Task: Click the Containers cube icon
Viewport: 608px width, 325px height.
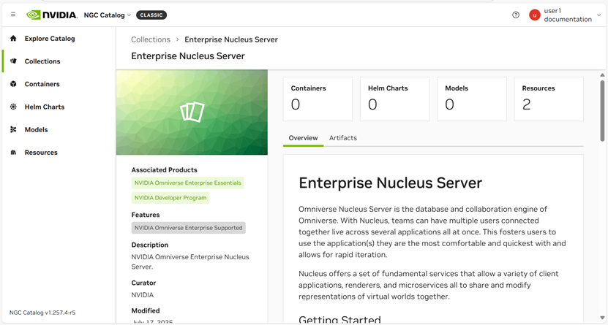Action: click(x=13, y=84)
